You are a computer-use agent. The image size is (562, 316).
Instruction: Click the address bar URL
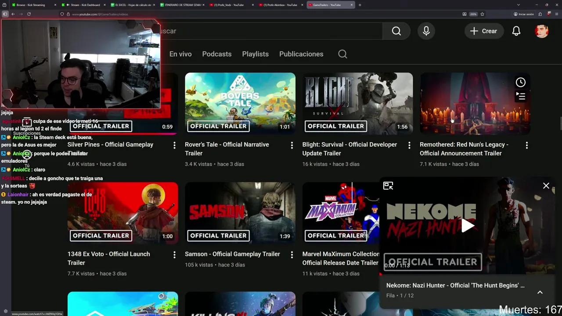(x=100, y=14)
